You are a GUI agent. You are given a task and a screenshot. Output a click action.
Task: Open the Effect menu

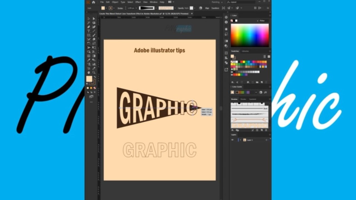tap(138, 2)
